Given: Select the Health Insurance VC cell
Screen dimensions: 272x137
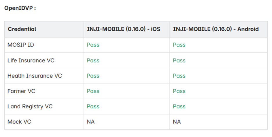Looking at the screenshot, I should pos(35,76).
